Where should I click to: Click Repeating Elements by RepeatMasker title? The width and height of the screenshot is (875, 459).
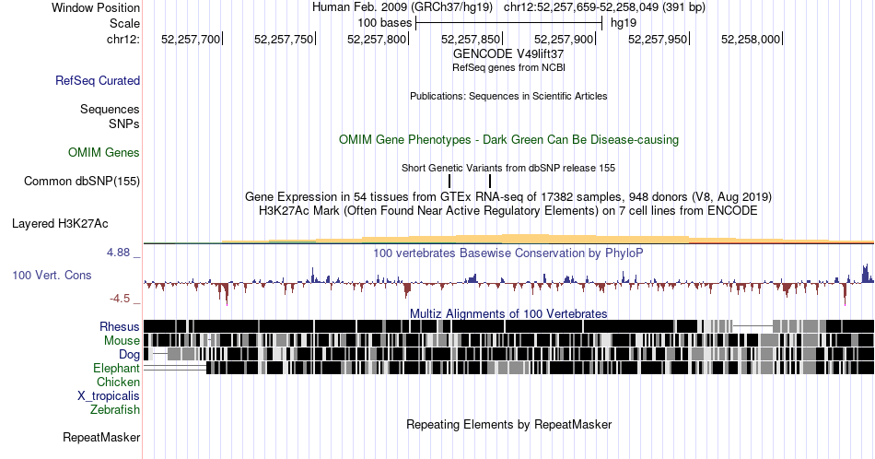click(508, 424)
